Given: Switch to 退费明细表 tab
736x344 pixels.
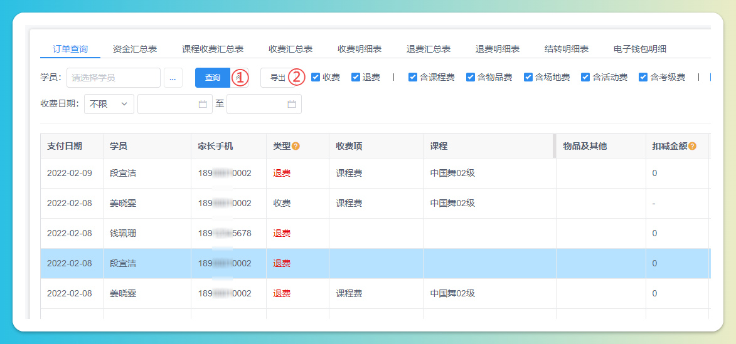Looking at the screenshot, I should 498,50.
